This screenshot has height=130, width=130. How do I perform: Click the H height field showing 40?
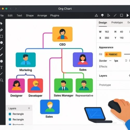(121, 32)
